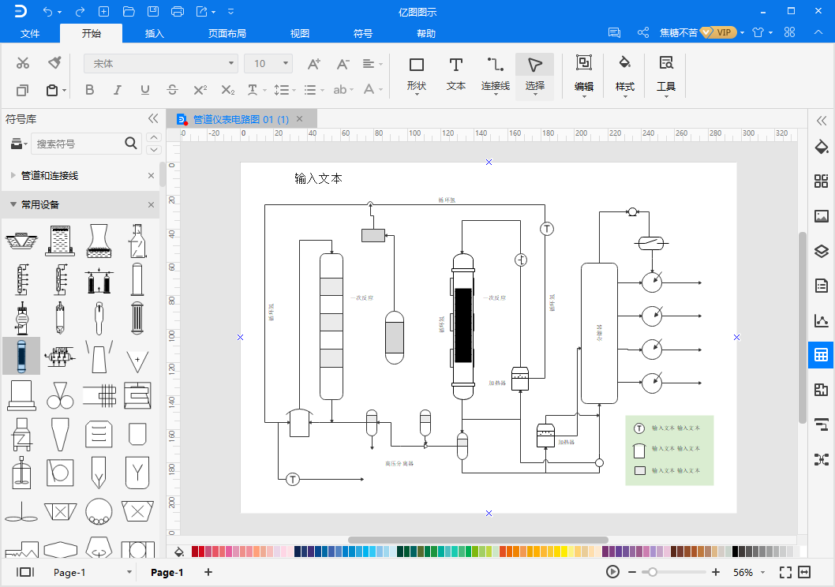The image size is (835, 587).
Task: Open the 工具 tools button
Action: click(665, 75)
